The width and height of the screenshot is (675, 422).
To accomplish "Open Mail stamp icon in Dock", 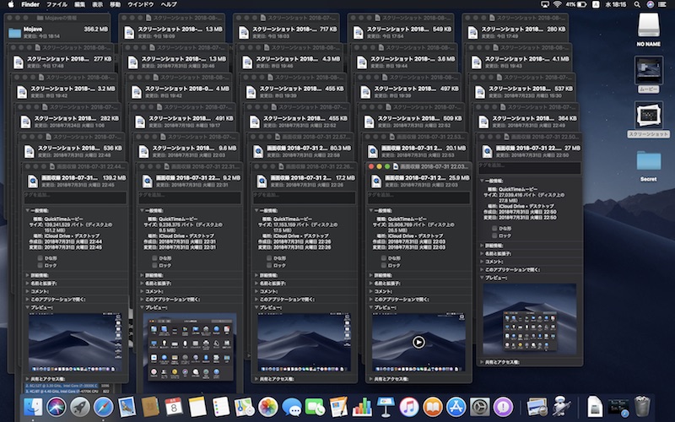I will [x=127, y=407].
